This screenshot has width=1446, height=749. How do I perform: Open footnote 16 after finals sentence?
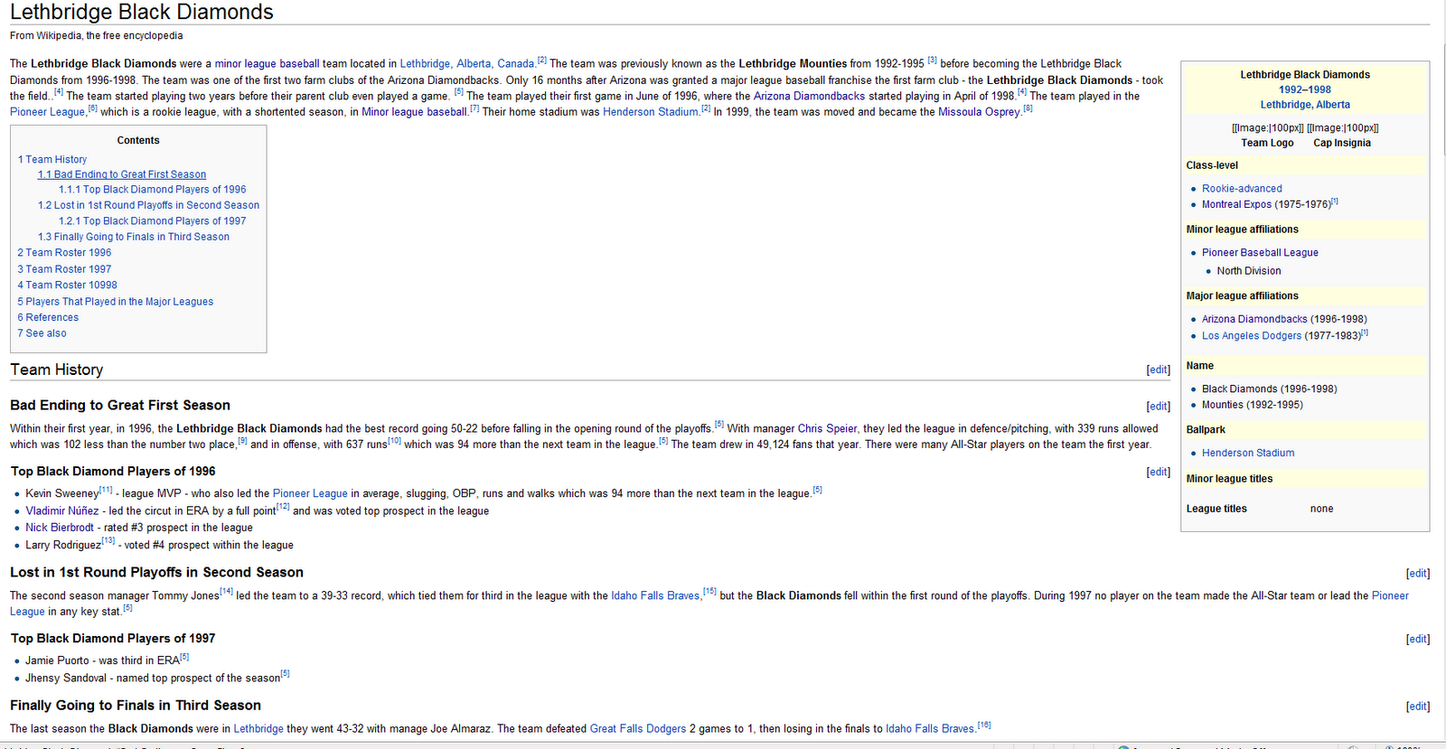(984, 726)
